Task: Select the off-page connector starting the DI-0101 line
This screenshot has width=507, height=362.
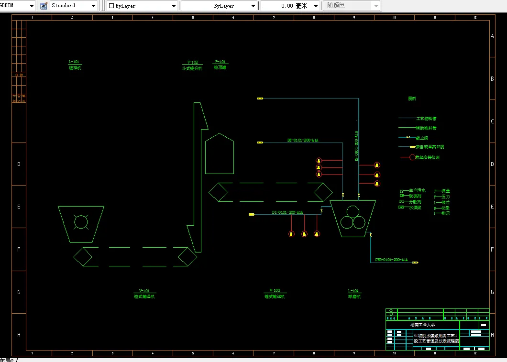Action: coord(252,214)
